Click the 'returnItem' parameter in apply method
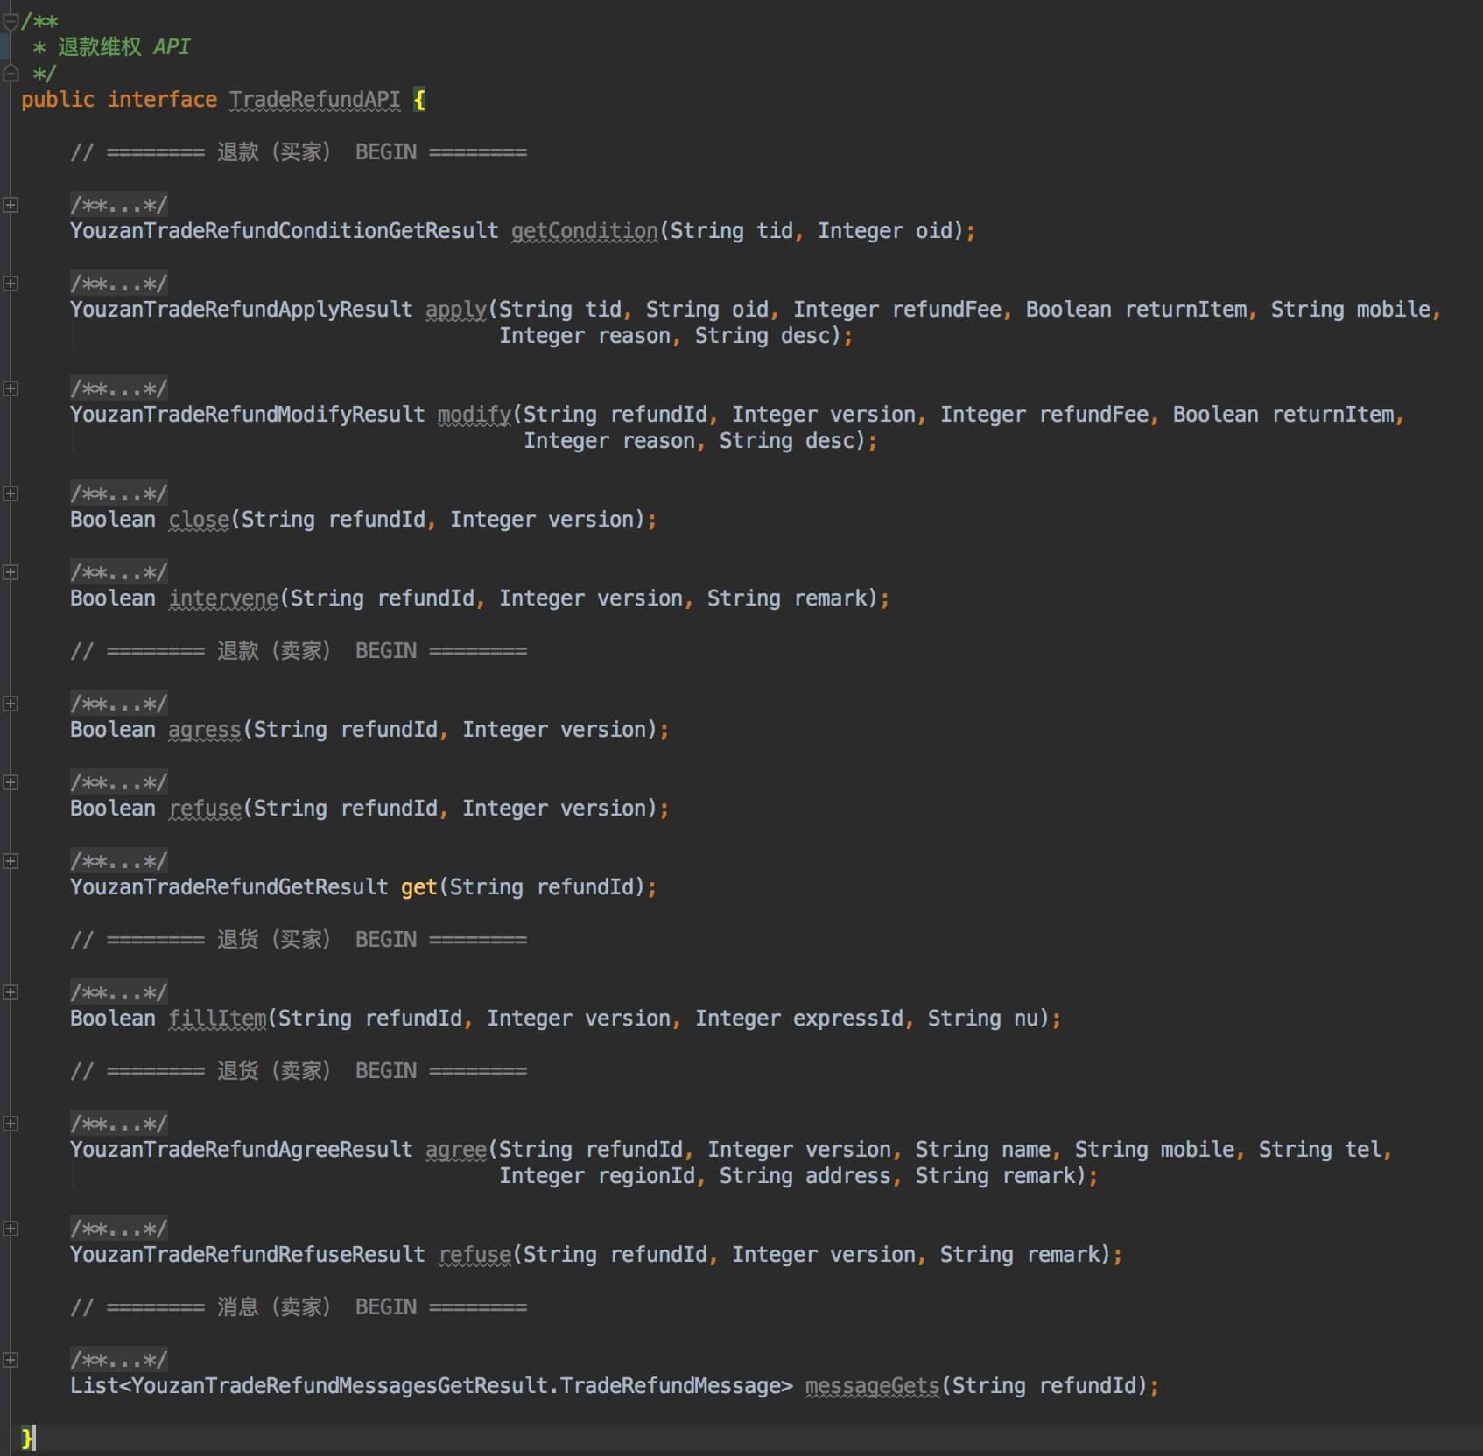 [1185, 310]
